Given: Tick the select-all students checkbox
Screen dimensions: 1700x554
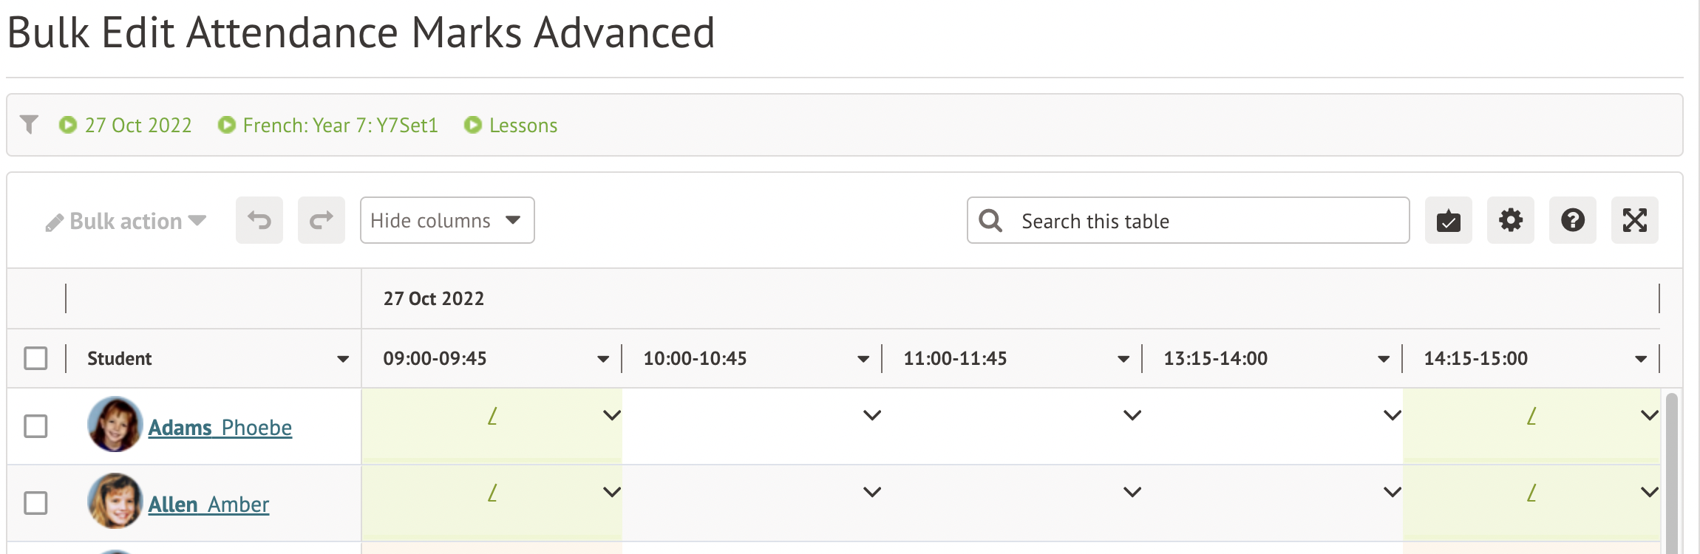Looking at the screenshot, I should 35,358.
